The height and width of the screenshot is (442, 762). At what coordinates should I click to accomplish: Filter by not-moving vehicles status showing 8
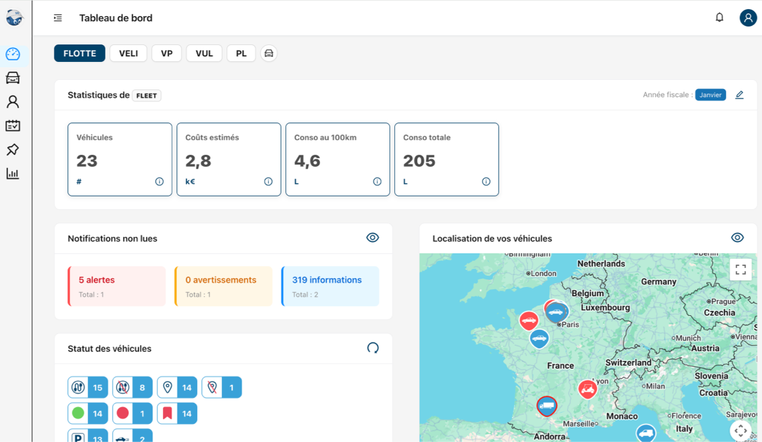pyautogui.click(x=132, y=387)
